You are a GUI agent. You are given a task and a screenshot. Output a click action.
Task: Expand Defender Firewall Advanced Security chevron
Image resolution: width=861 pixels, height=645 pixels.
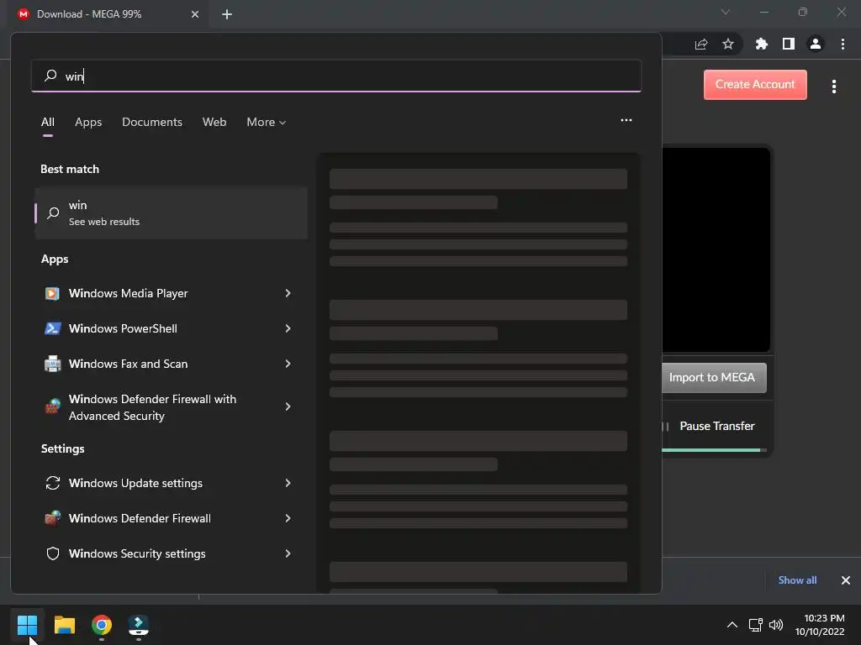point(288,406)
